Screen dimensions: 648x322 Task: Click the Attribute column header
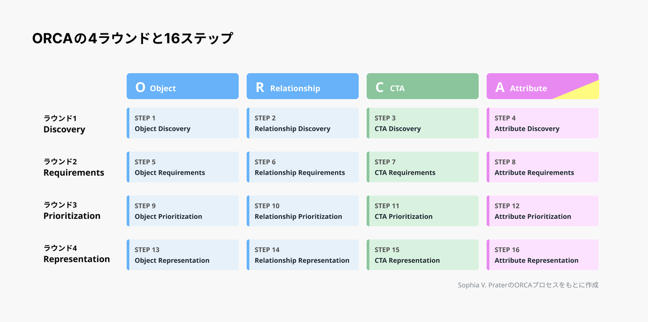coord(543,86)
